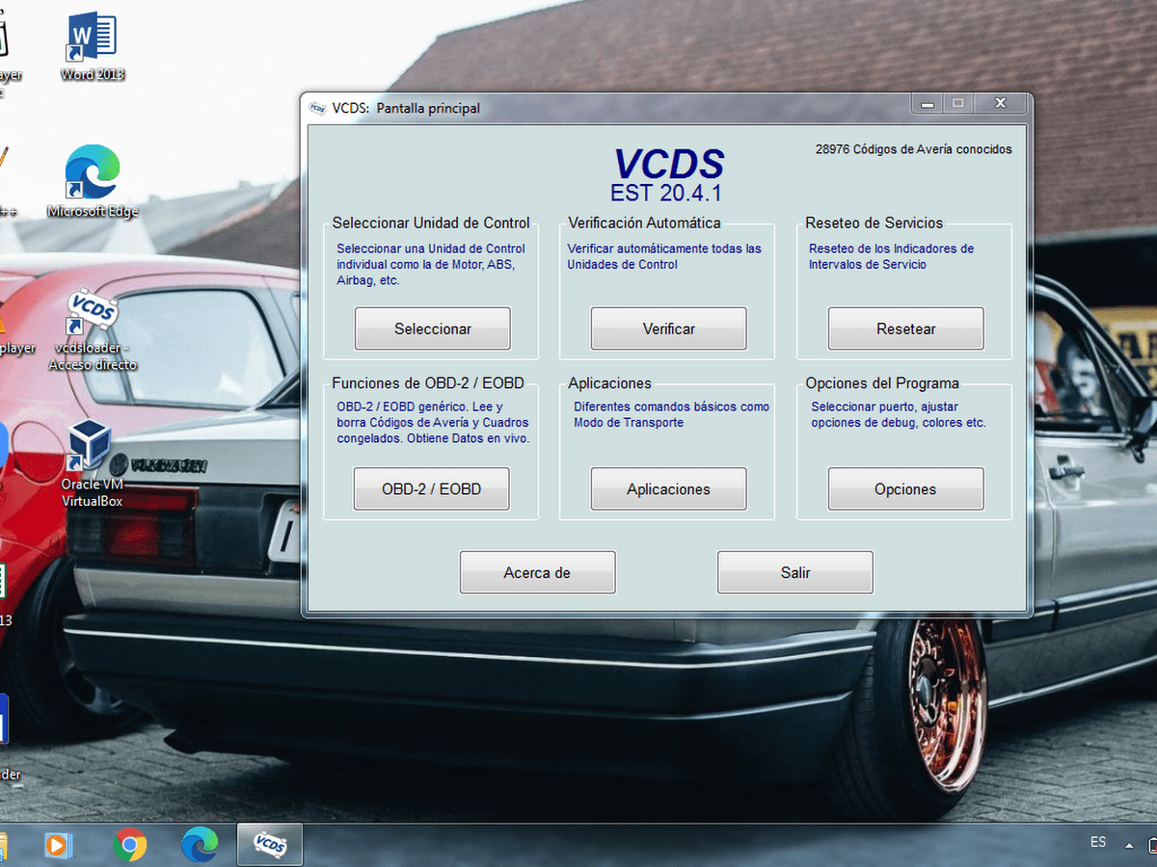The width and height of the screenshot is (1157, 867).
Task: Click the media player taskbar icon
Action: point(58,845)
